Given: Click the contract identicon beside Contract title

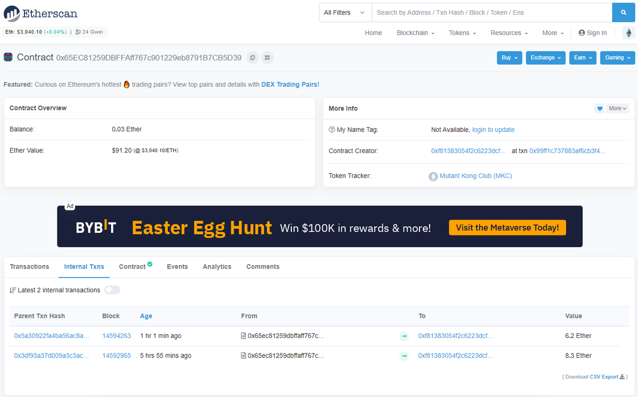Looking at the screenshot, I should point(9,57).
